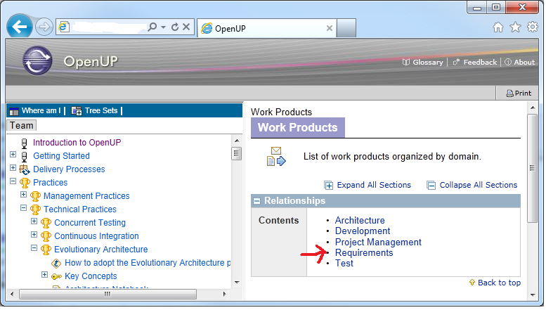
Task: Click the Refresh page icon
Action: point(175,27)
